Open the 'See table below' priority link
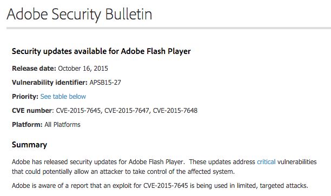Screen dimensions: 331x196 (63, 97)
